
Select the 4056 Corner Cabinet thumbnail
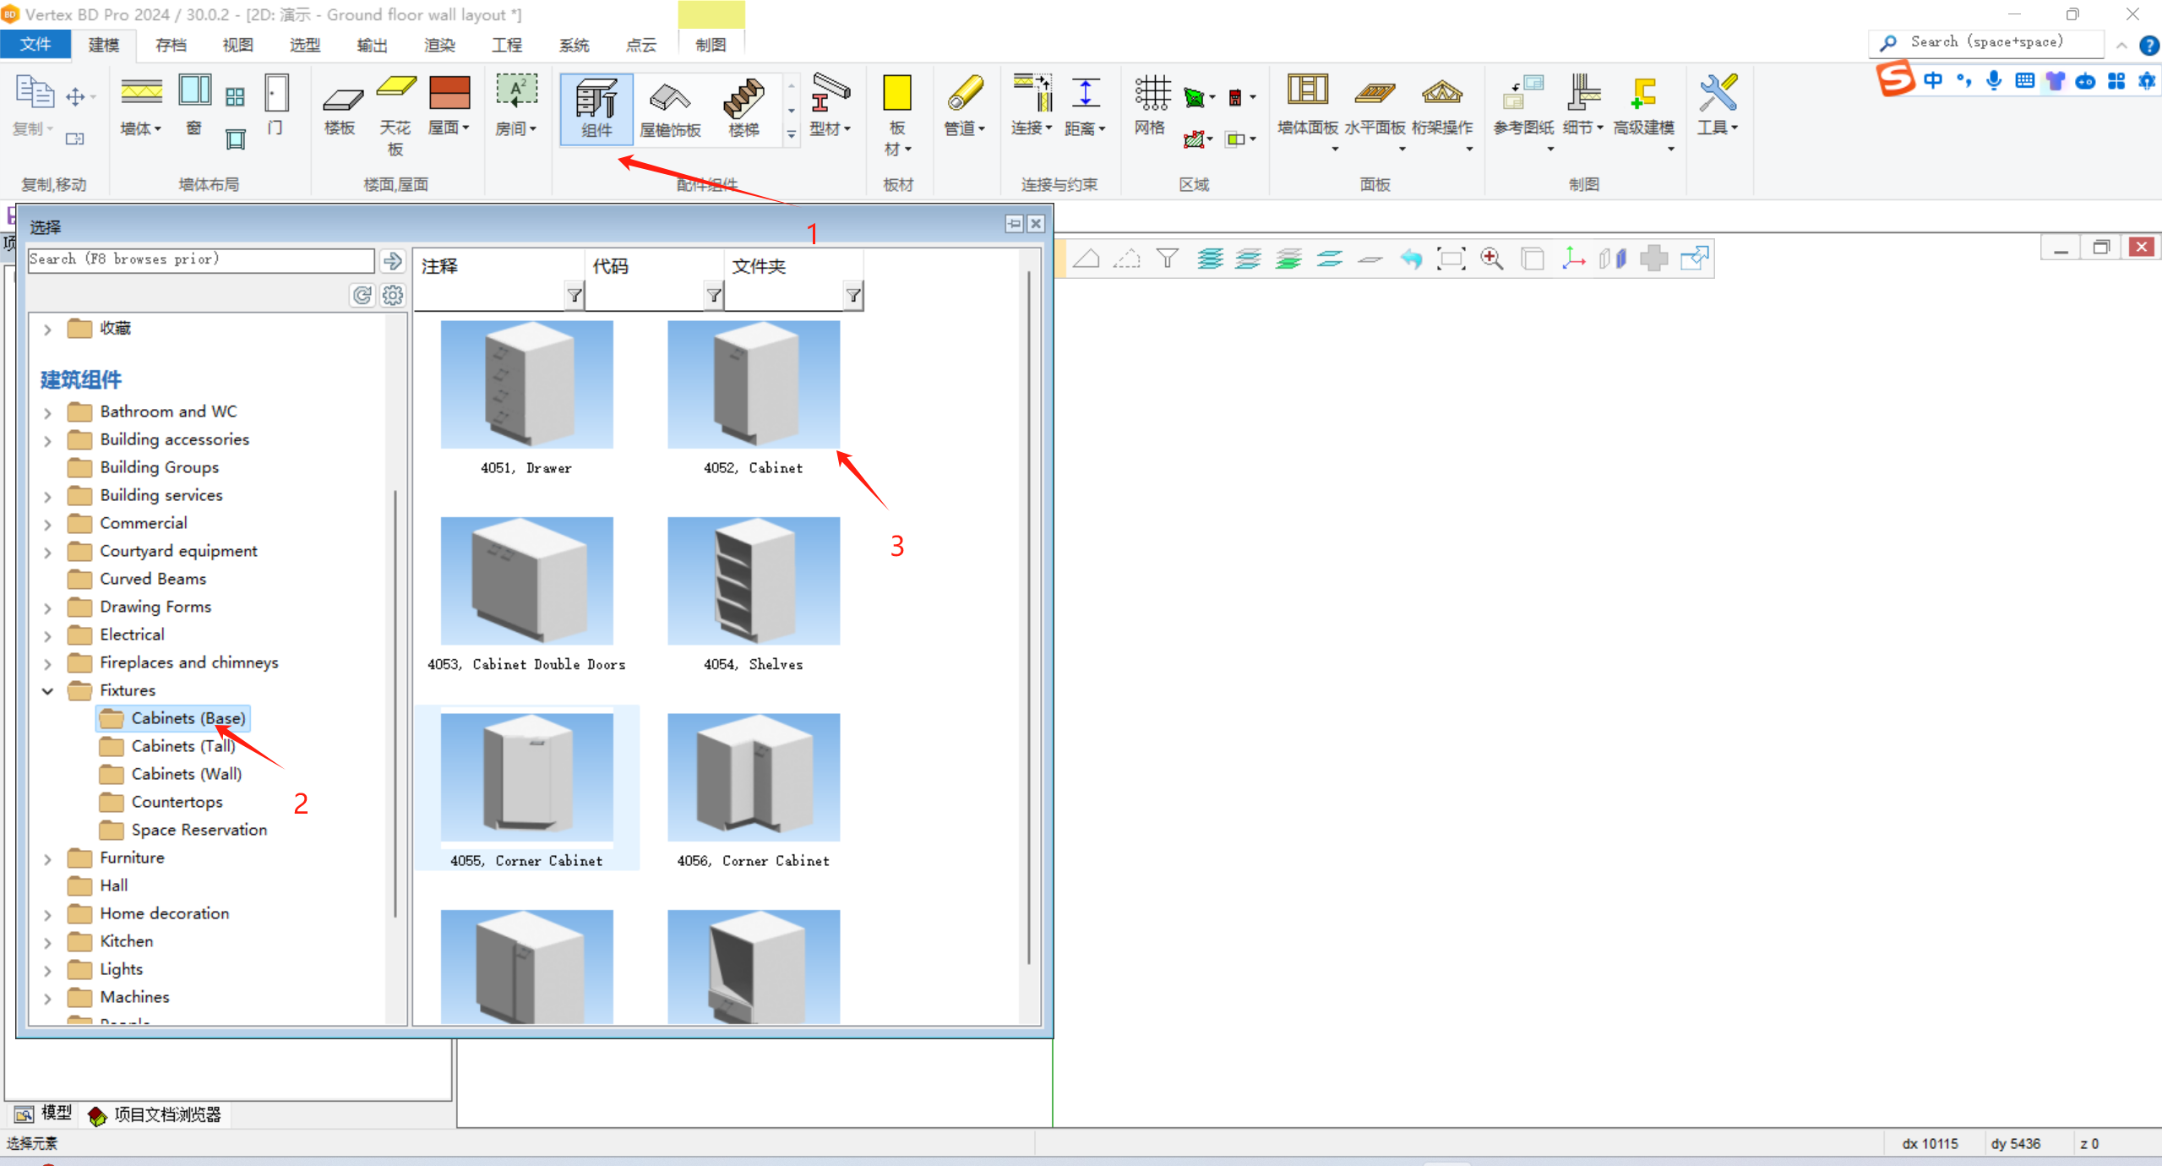(x=753, y=777)
